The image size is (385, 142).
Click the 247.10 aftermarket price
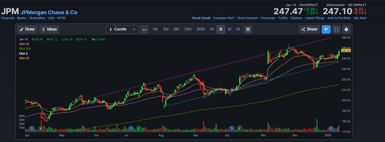pos(337,12)
